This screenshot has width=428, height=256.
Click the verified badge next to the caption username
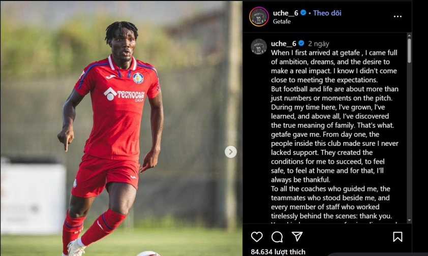click(301, 43)
